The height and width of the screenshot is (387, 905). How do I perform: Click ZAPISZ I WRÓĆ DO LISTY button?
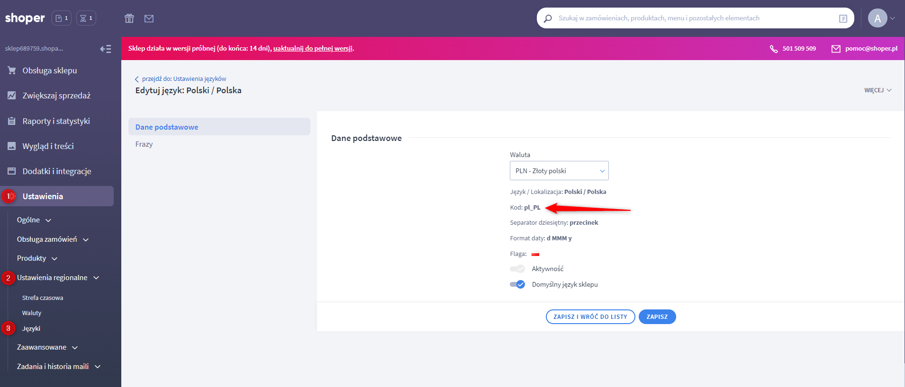tap(590, 317)
